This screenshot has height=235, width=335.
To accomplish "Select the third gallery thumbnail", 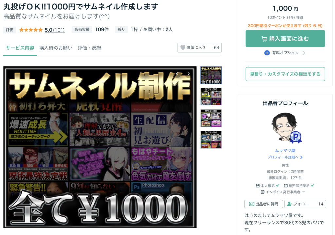I will point(211,118).
